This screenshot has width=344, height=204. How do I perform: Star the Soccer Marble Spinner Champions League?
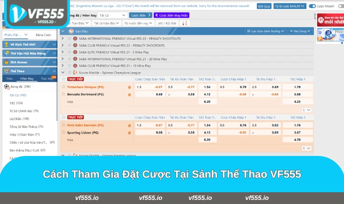69,73
